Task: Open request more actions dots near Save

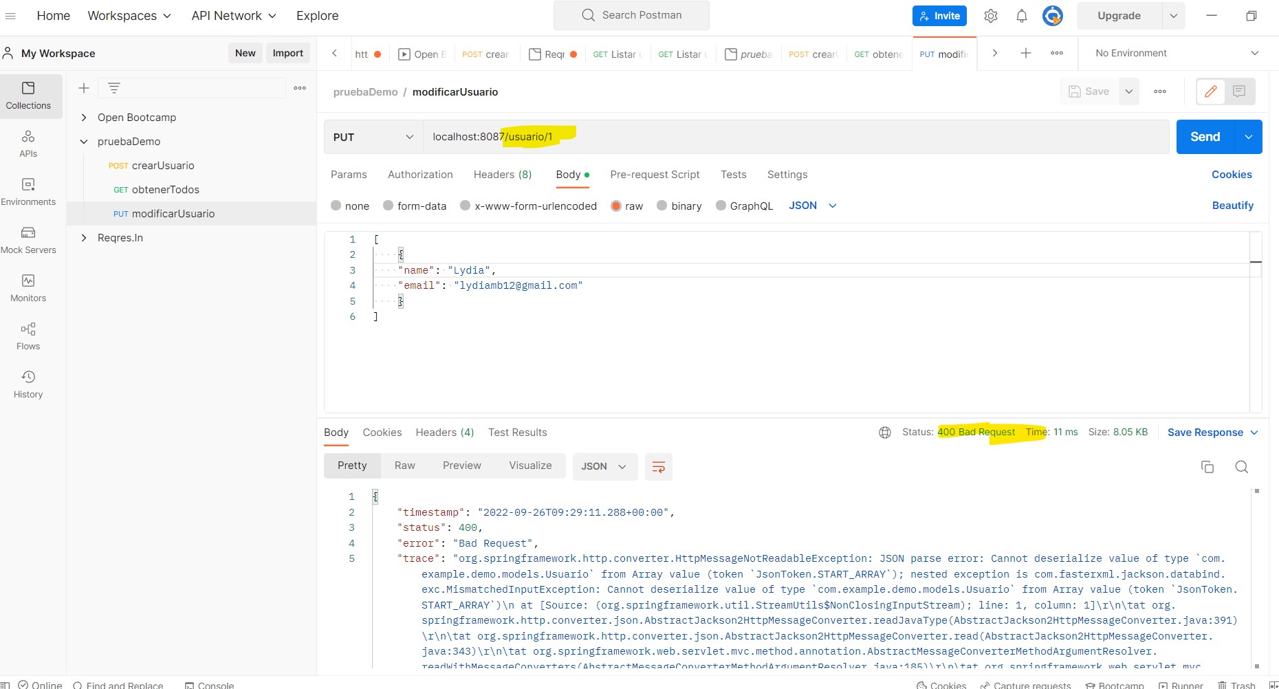Action: [x=1160, y=91]
